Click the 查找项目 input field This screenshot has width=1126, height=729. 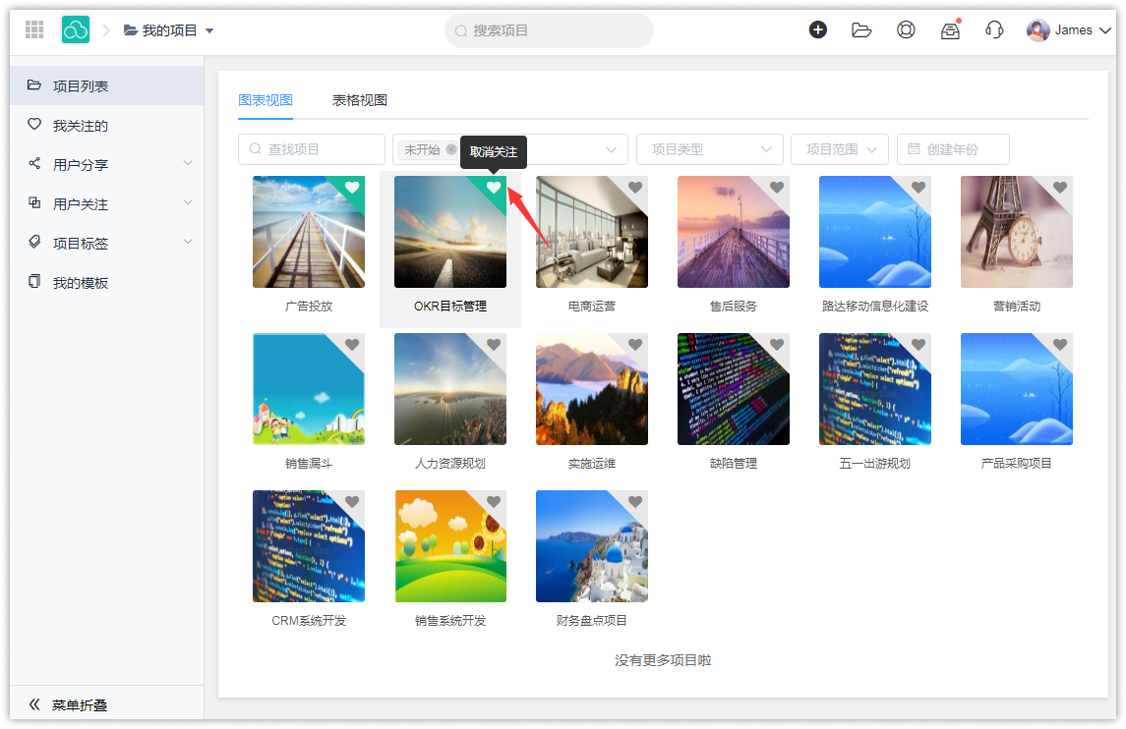312,149
